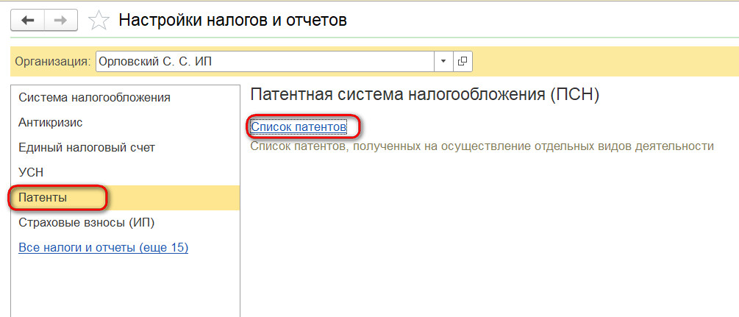739x317 pixels.
Task: Follow the Все налоги и отчеты (еще 15) link
Action: [x=103, y=248]
